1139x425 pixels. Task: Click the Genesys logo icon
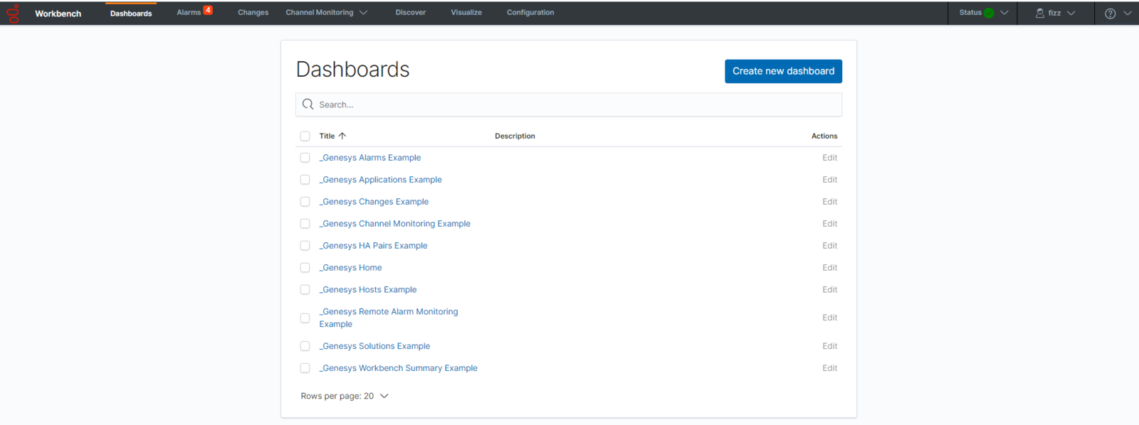13,14
